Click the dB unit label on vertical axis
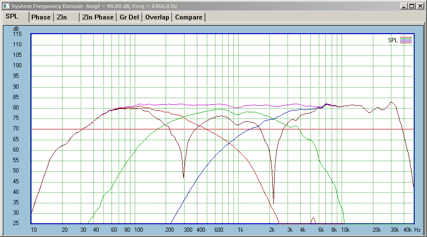 pyautogui.click(x=16, y=29)
